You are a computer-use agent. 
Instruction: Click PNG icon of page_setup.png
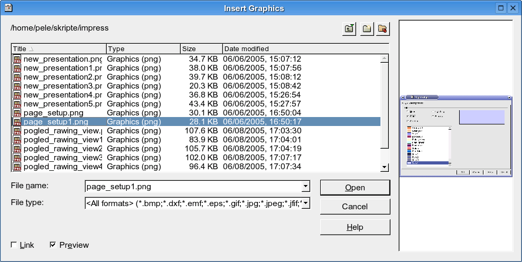(17, 113)
